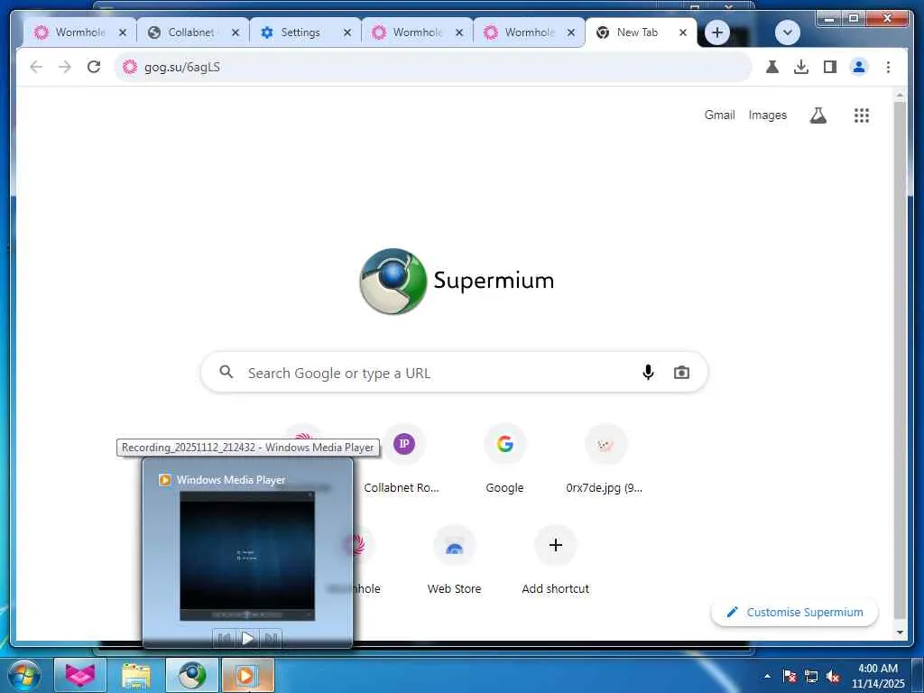Click scrollbar down arrow
This screenshot has width=924, height=693.
tap(900, 633)
